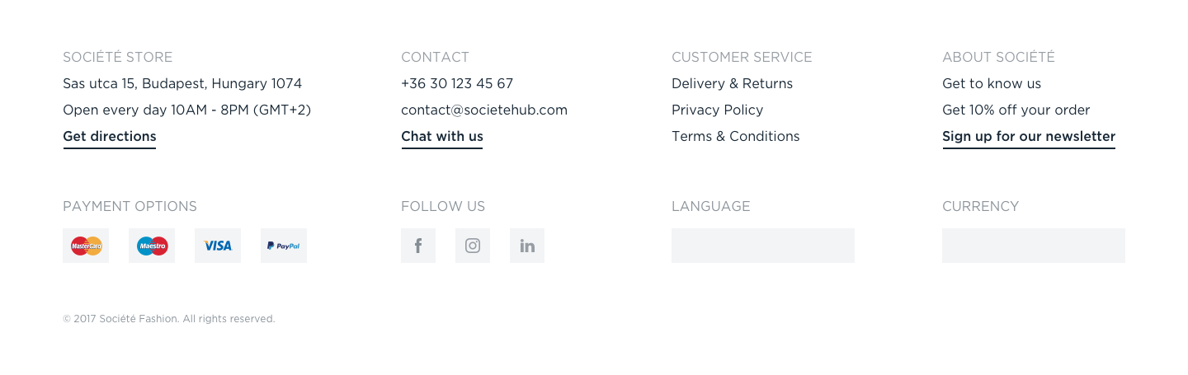
Task: View the Privacy Policy link
Action: (x=717, y=110)
